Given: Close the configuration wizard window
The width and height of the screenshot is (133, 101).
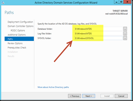Looking at the screenshot, I should (x=127, y=2).
